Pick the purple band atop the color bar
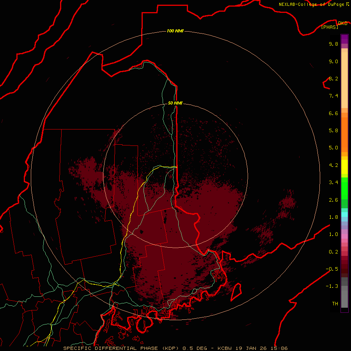The height and width of the screenshot is (351, 351). tap(344, 39)
